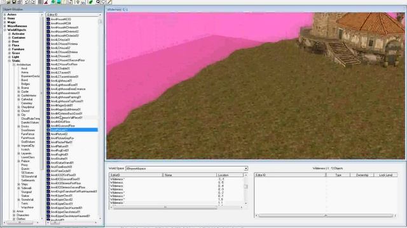Collapse the Architecture node

pyautogui.click(x=14, y=65)
